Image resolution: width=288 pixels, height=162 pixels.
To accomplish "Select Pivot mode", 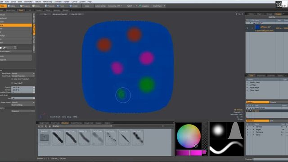I will (61, 6).
